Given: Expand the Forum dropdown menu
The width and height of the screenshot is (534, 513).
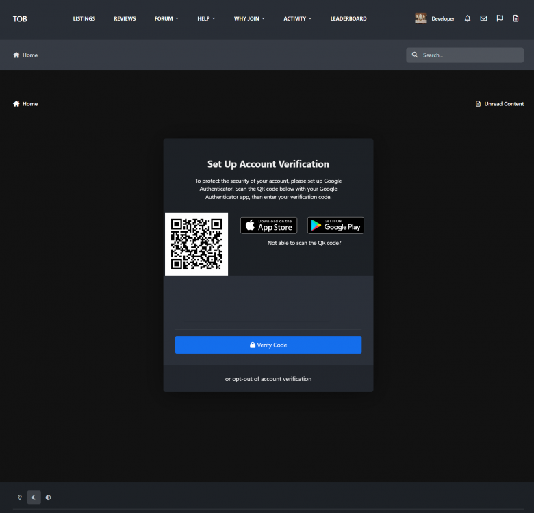Looking at the screenshot, I should (166, 18).
